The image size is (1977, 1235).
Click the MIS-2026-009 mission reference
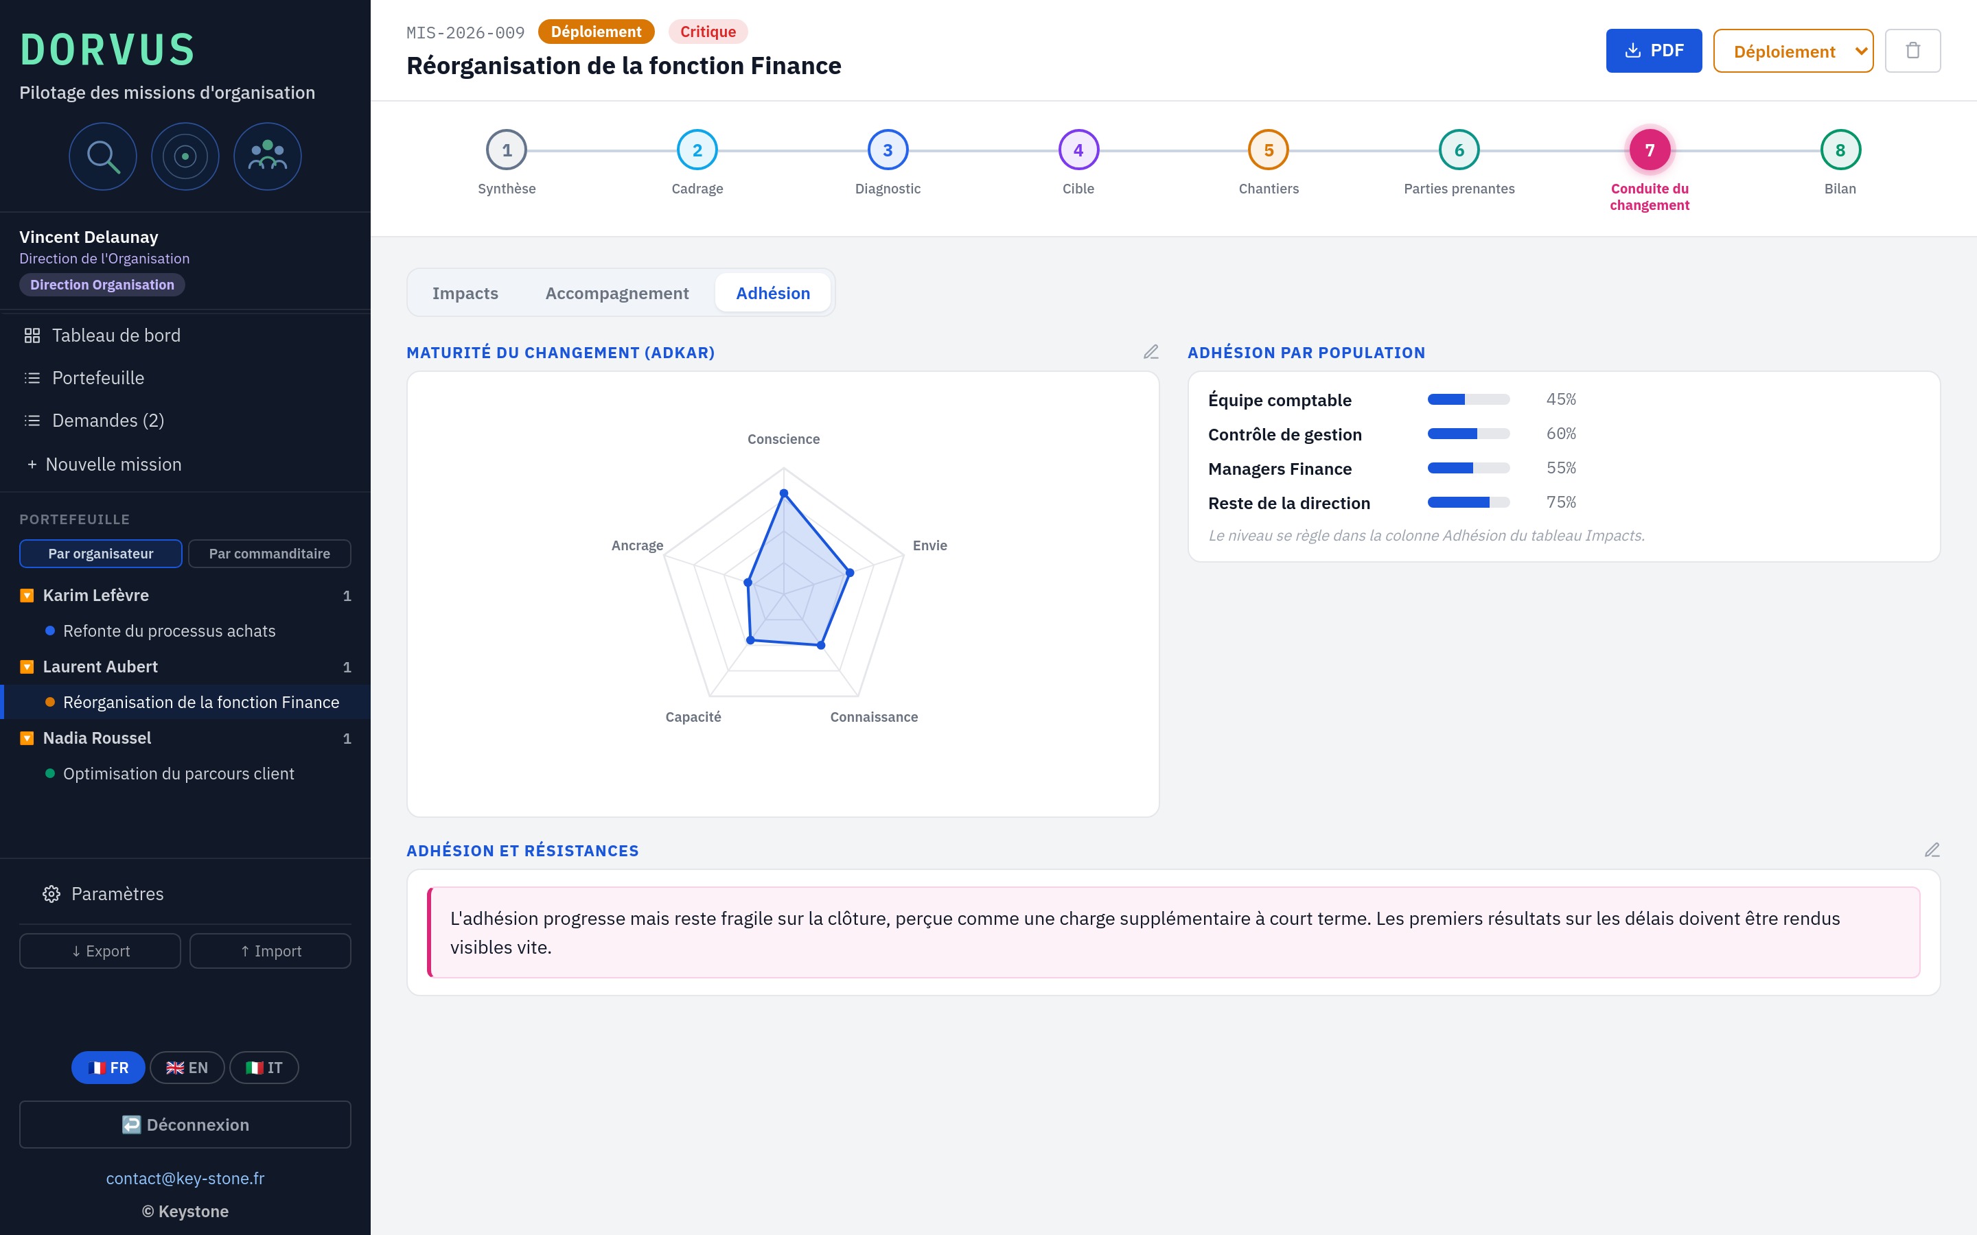tap(465, 33)
